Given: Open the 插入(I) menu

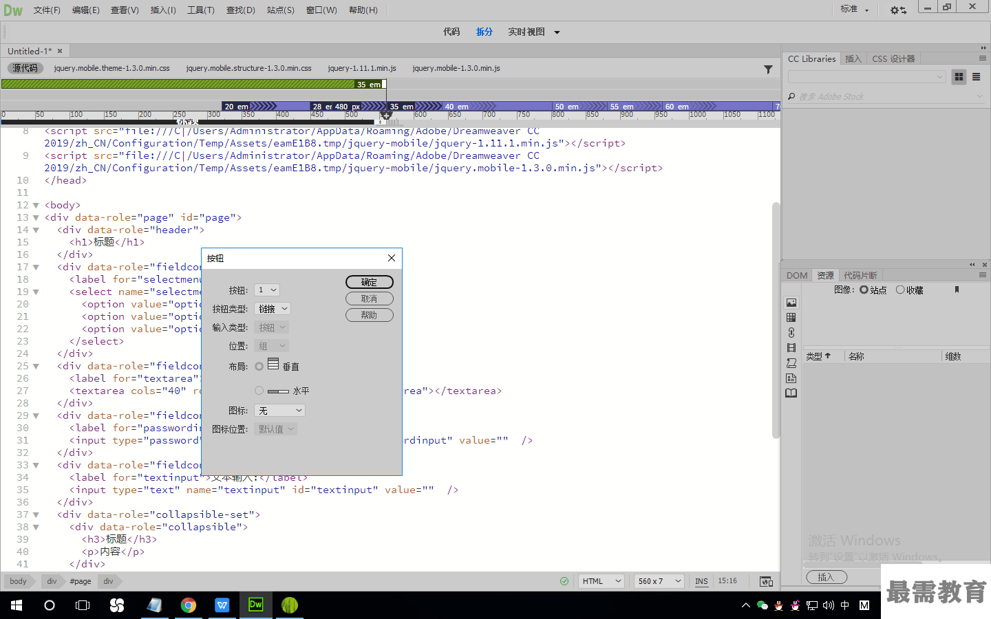Looking at the screenshot, I should pyautogui.click(x=163, y=10).
